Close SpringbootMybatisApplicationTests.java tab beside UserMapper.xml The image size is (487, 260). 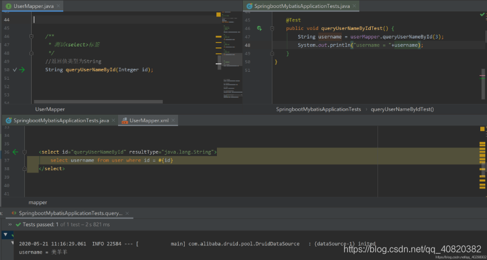pos(114,120)
